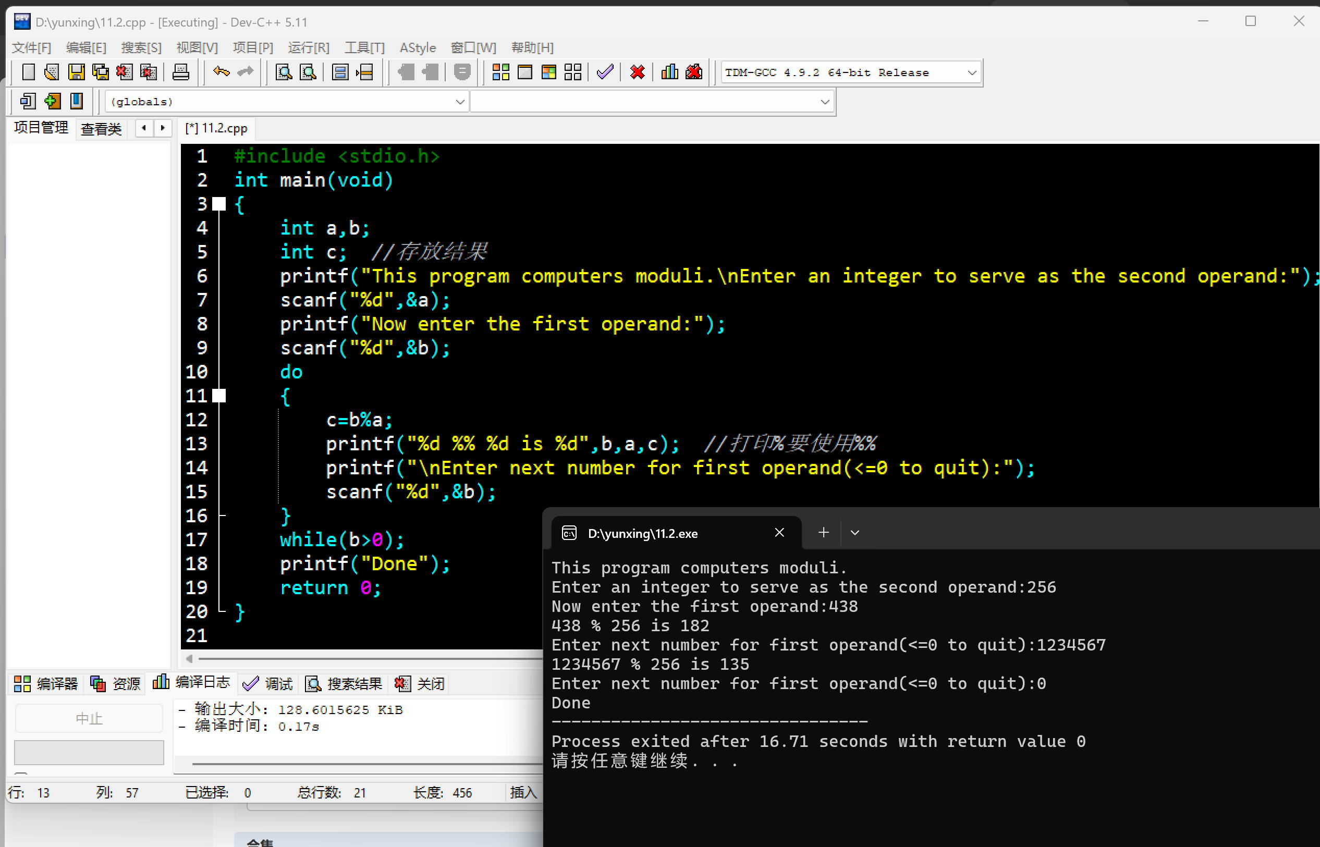Click the red X stop execution icon
This screenshot has width=1320, height=847.
coord(638,72)
